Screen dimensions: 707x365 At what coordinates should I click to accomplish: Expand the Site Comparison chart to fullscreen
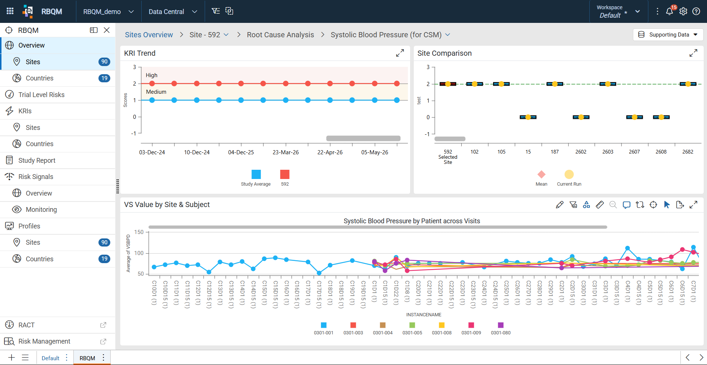point(693,53)
